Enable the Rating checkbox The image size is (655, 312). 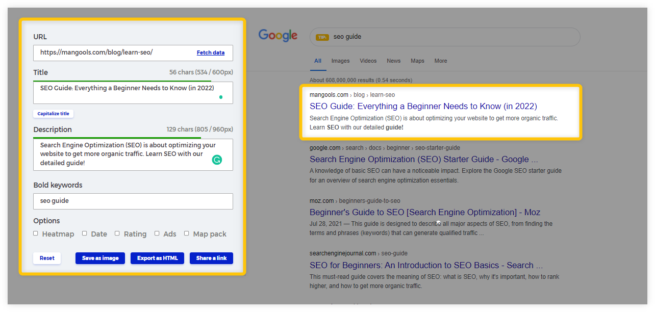[117, 233]
